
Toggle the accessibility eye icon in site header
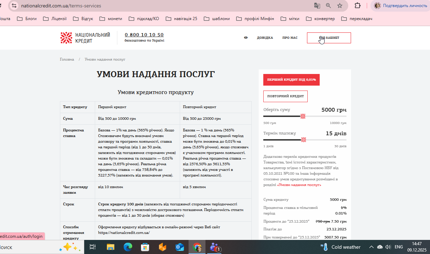(246, 38)
